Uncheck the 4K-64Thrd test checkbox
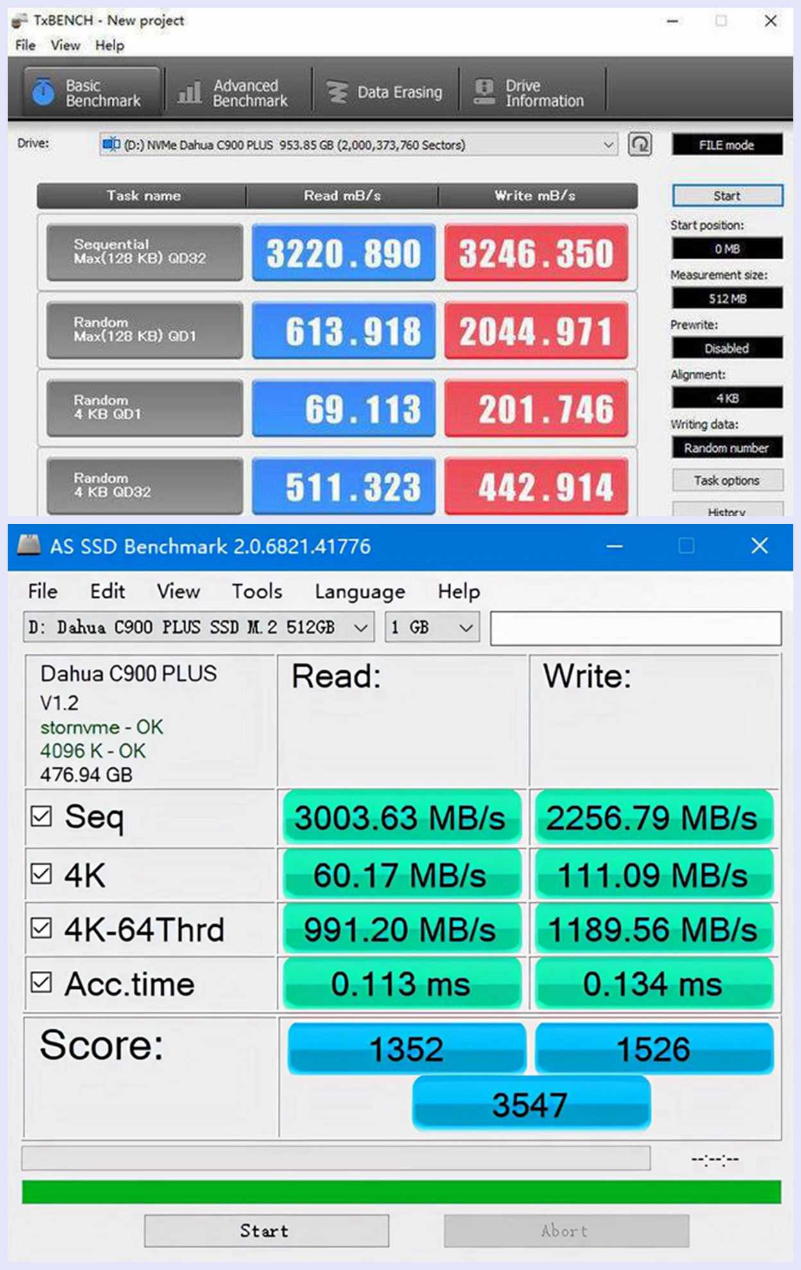The height and width of the screenshot is (1270, 801). tap(41, 928)
